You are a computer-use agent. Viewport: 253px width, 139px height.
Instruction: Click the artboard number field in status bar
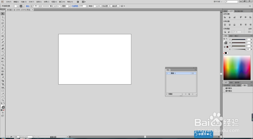click(29, 137)
